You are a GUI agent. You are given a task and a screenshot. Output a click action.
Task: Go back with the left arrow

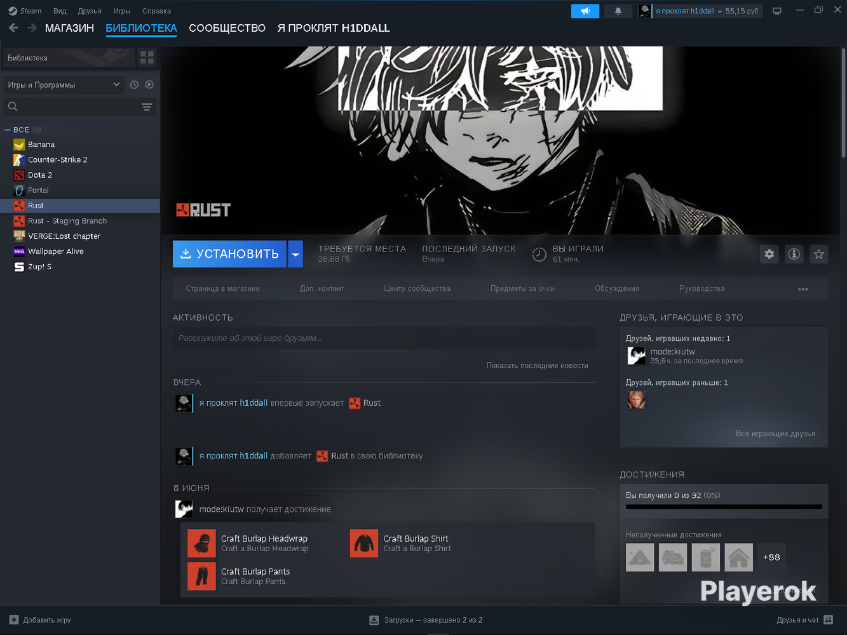pos(13,28)
